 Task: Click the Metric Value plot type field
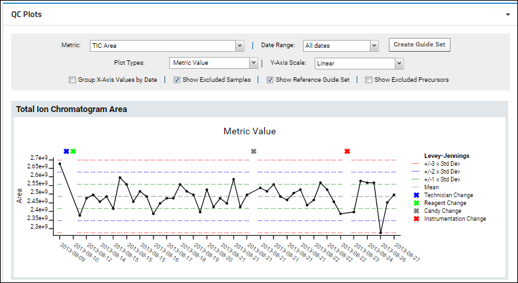coord(209,63)
